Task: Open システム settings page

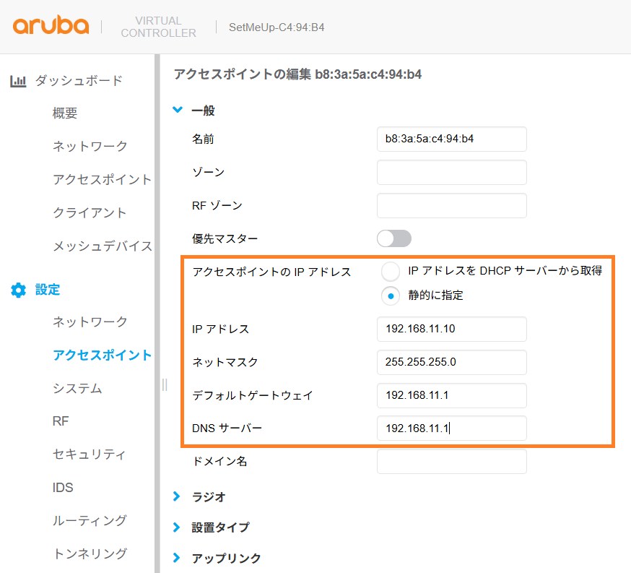Action: 77,388
